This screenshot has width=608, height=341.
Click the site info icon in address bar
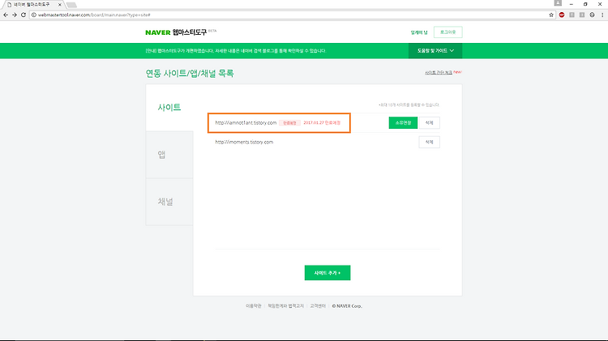tap(34, 15)
